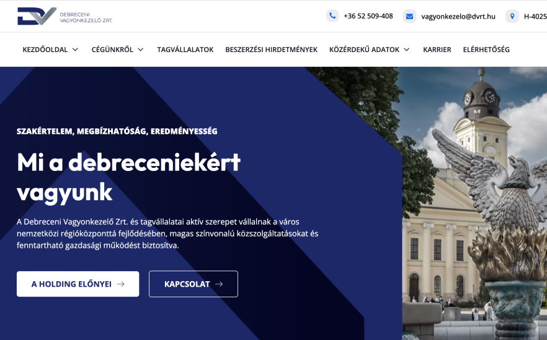Click the blue phone icon
Image resolution: width=547 pixels, height=340 pixels.
(332, 16)
